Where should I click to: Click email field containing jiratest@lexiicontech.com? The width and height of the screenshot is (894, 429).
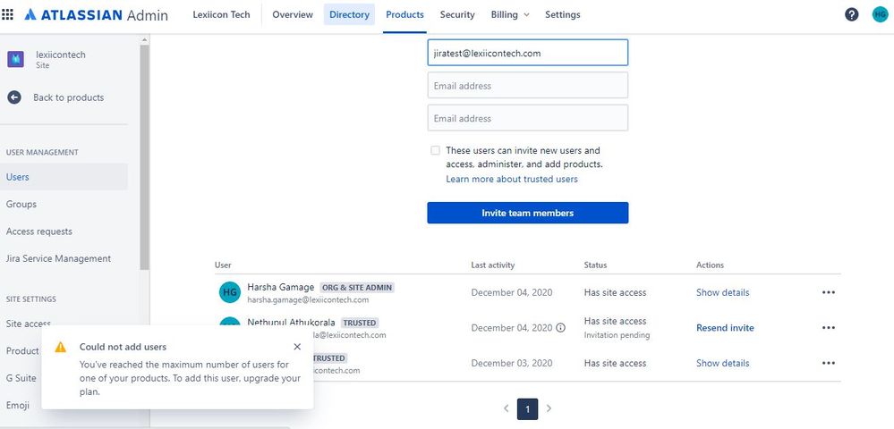pos(527,53)
